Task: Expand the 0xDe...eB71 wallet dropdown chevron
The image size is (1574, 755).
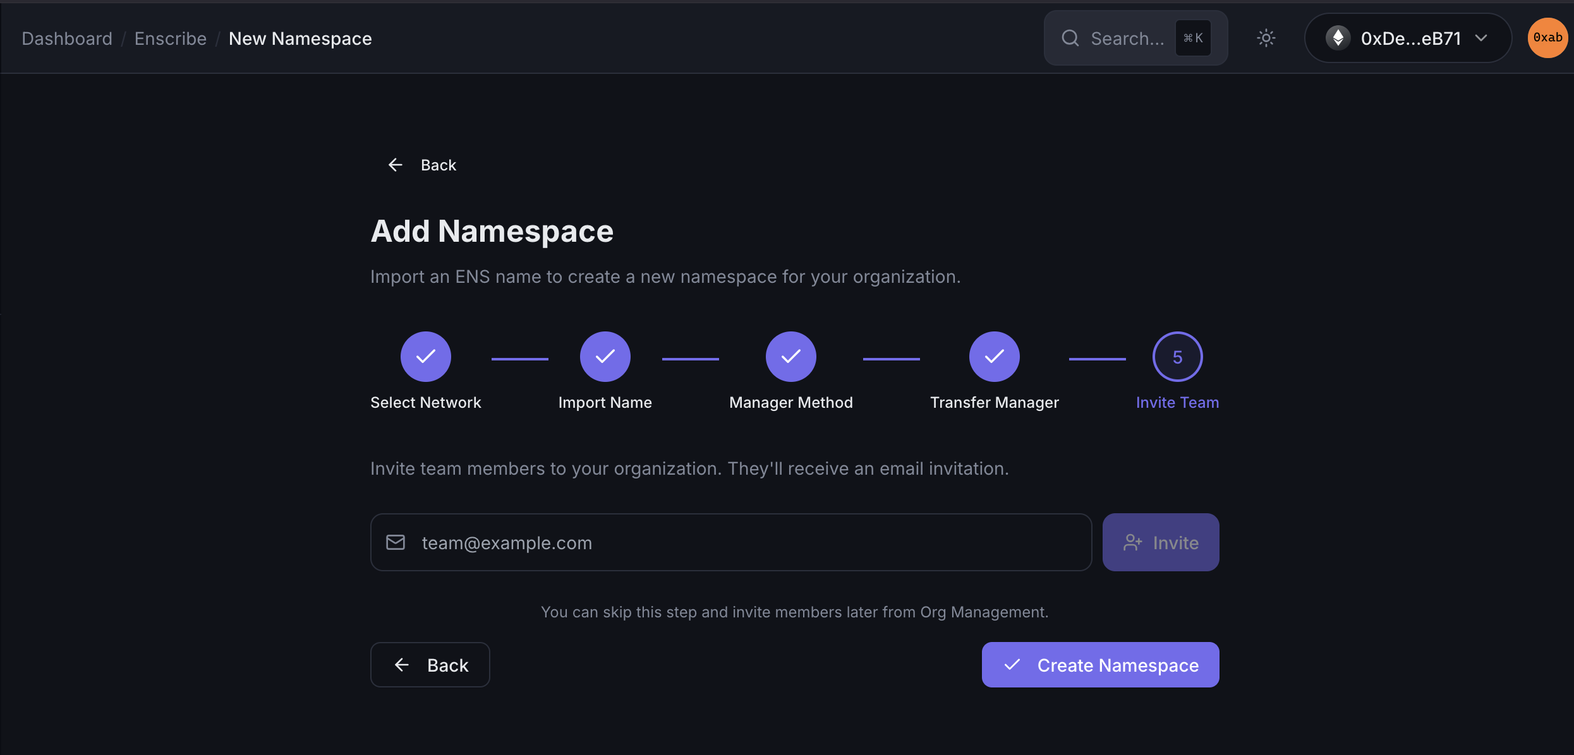Action: tap(1481, 38)
